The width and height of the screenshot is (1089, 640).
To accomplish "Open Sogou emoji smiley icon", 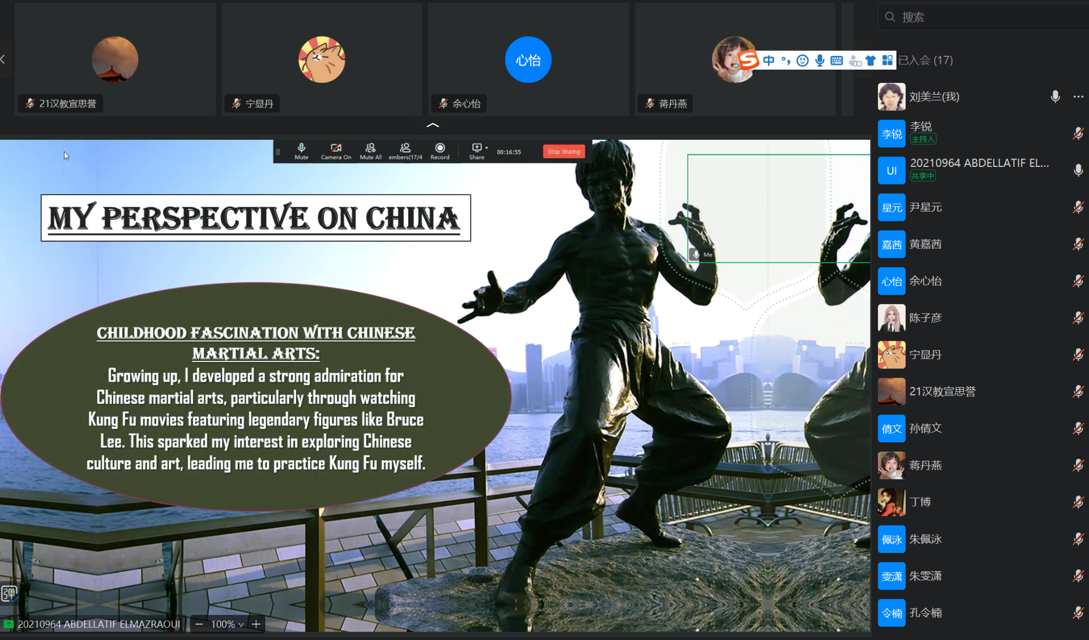I will pyautogui.click(x=802, y=61).
